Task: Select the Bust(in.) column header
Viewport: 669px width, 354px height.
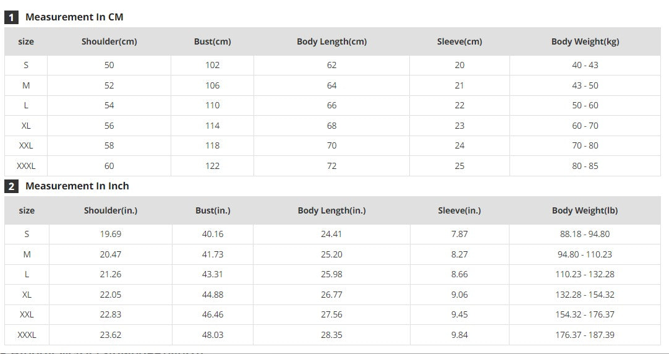Action: [213, 211]
